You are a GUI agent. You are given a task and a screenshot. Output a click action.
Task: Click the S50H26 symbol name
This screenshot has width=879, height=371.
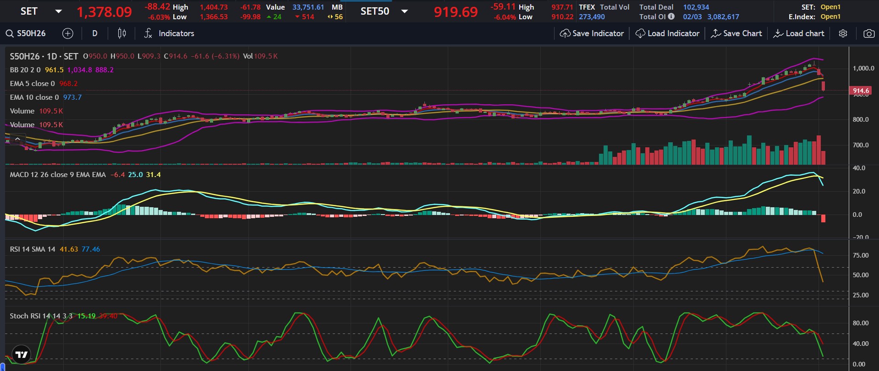(31, 33)
